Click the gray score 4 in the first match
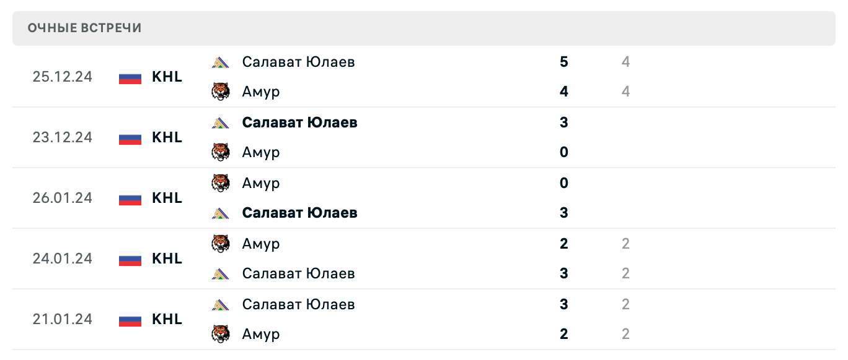 [625, 62]
